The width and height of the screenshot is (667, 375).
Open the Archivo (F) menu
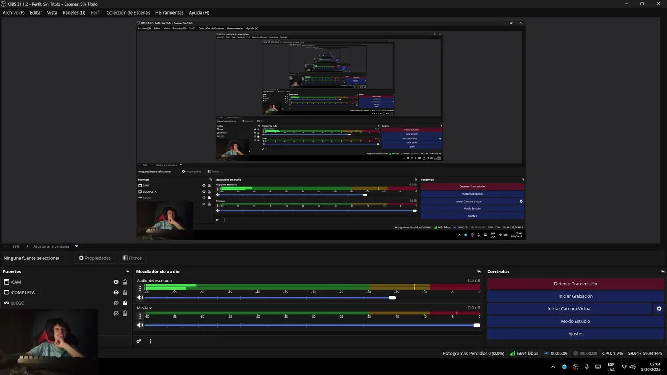[x=14, y=12]
